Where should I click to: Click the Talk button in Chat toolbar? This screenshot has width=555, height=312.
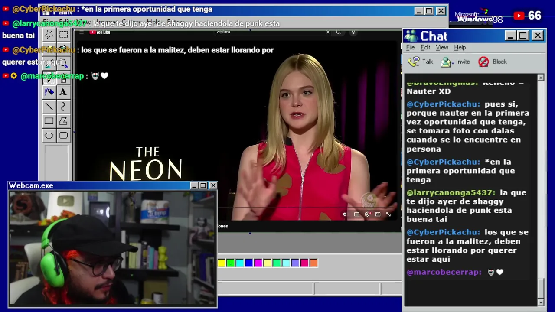pos(421,62)
